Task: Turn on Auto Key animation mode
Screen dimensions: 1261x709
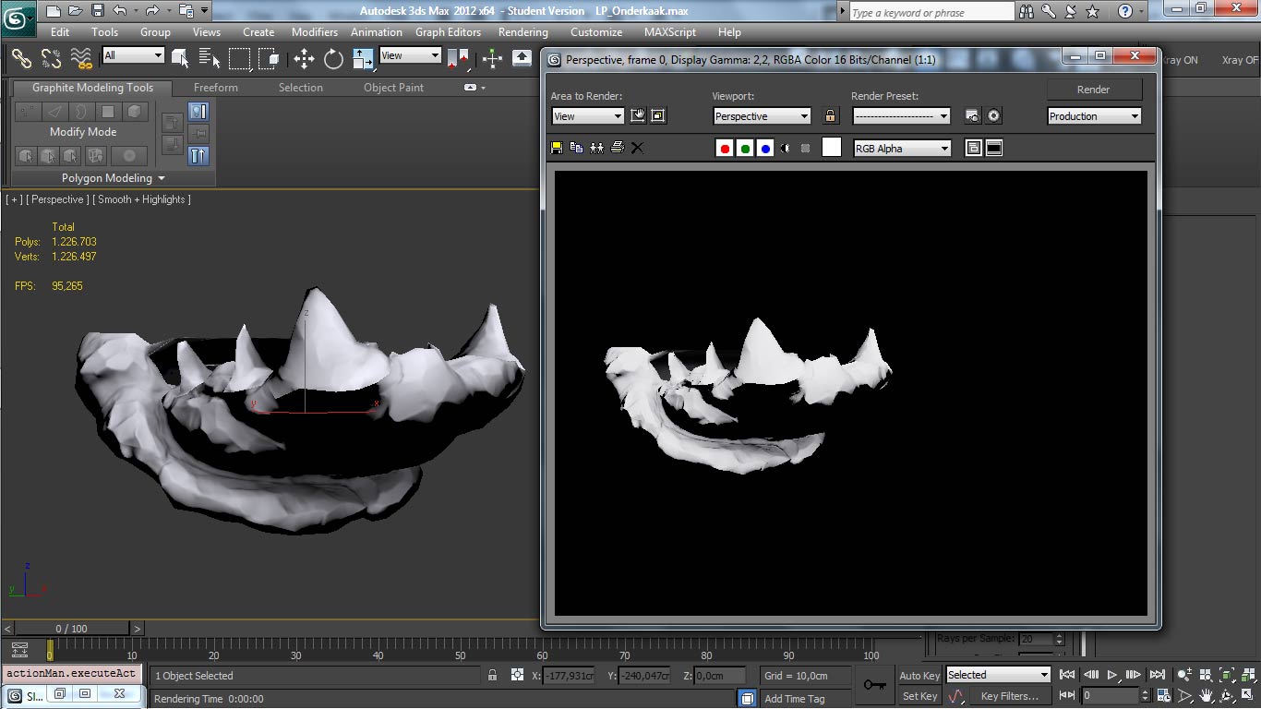Action: pyautogui.click(x=919, y=675)
